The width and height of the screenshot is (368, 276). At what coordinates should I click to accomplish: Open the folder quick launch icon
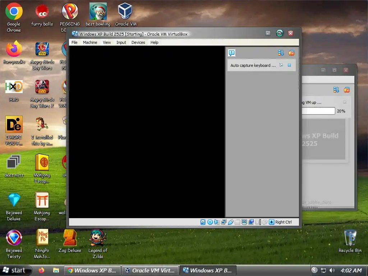pyautogui.click(x=56, y=270)
